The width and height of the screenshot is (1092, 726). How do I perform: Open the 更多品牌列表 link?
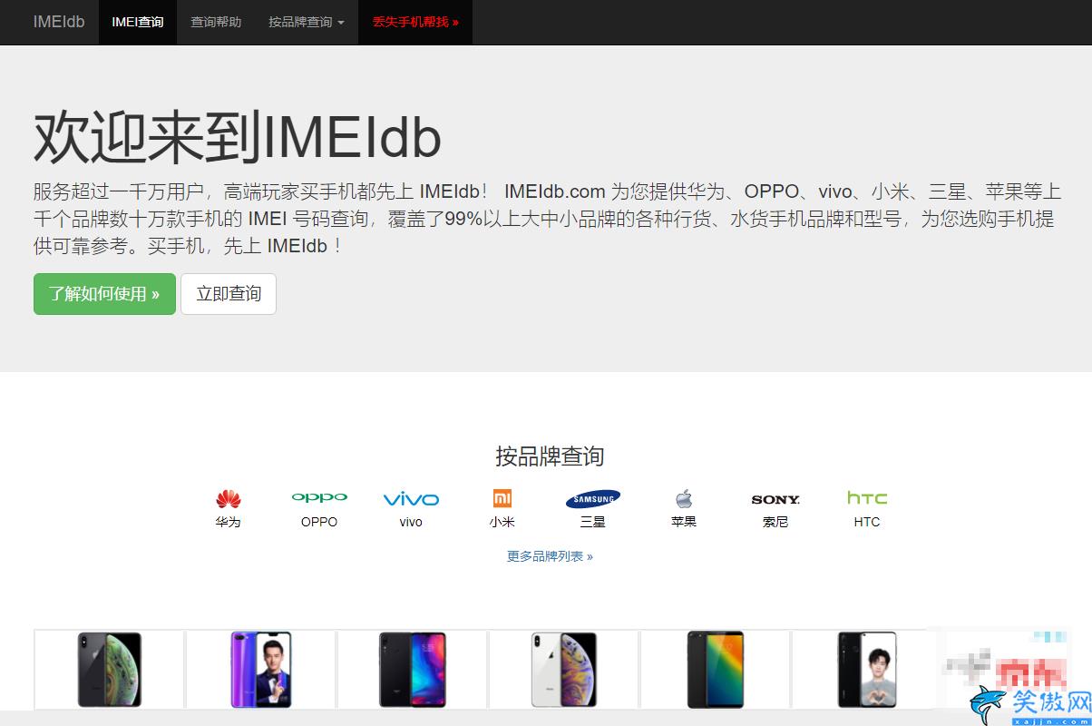point(550,556)
